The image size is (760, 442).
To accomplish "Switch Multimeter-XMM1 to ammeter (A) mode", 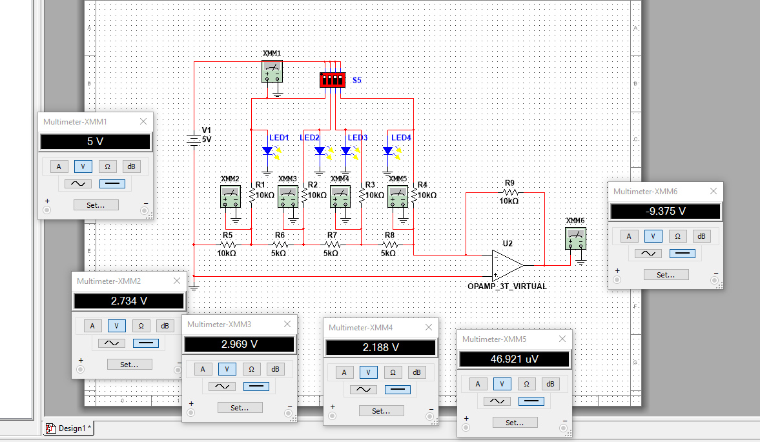I will pos(59,166).
